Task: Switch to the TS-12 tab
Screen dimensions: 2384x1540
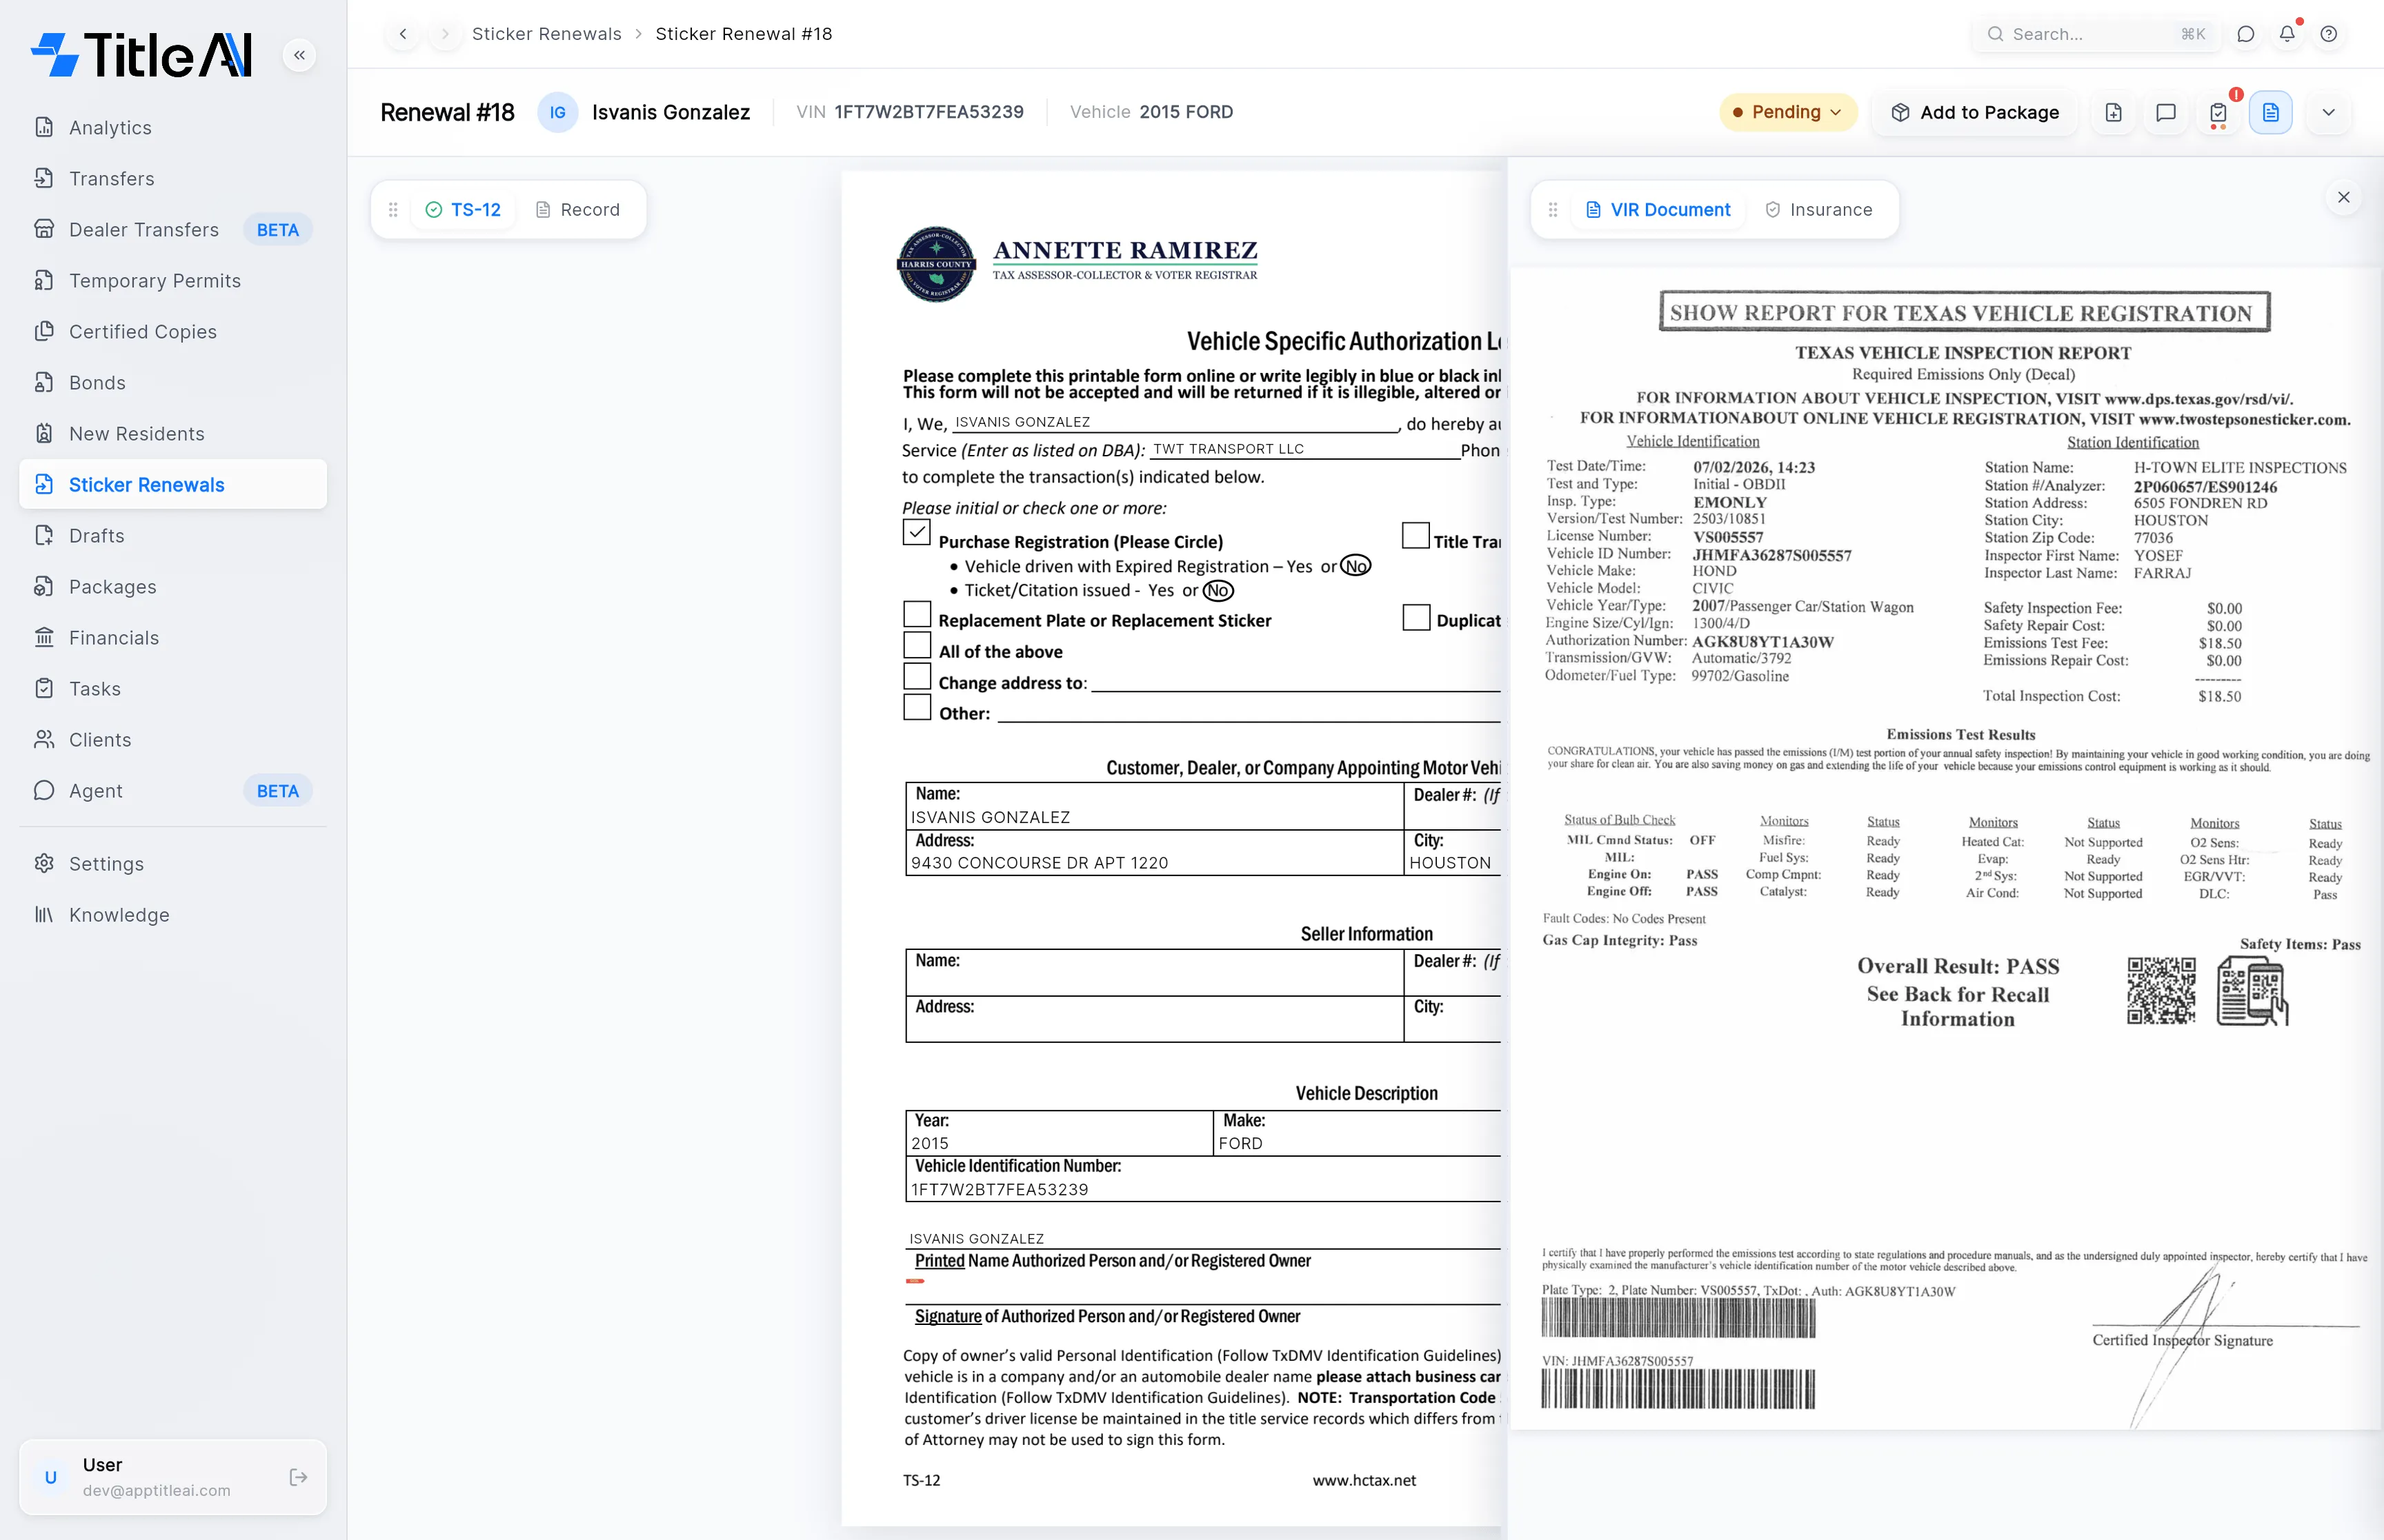Action: point(463,209)
